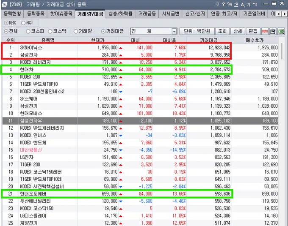Select the KODEX 200 row at rank 5
This screenshot has height=226, width=288.
(x=140, y=77)
